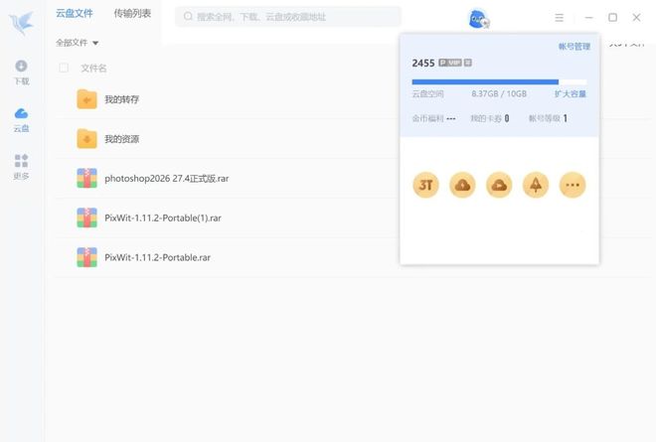656x442 pixels.
Task: Open the 更多 (More) sidebar section
Action: (21, 167)
